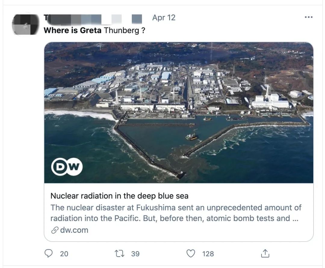This screenshot has height=268, width=325.
Task: Click the article description about Fukushima
Action: 175,213
